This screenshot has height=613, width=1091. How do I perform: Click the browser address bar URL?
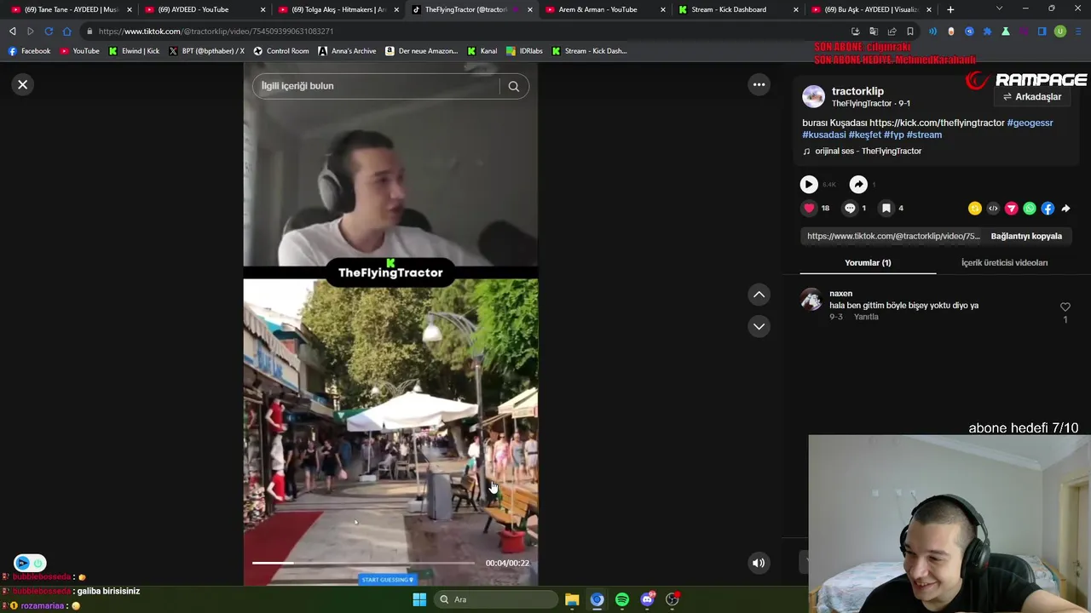[216, 32]
